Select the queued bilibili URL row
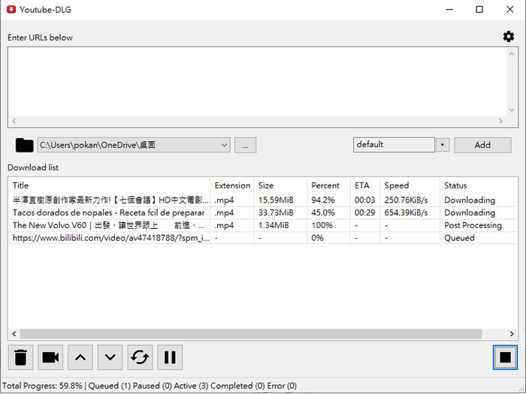 [x=109, y=238]
